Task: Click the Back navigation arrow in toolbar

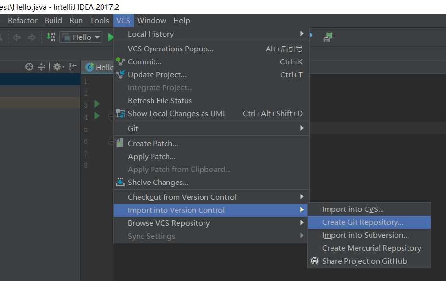Action: 17,37
